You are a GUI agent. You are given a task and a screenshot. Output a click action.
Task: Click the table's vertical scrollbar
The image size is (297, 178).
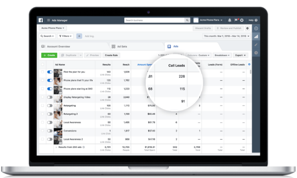(x=251, y=72)
